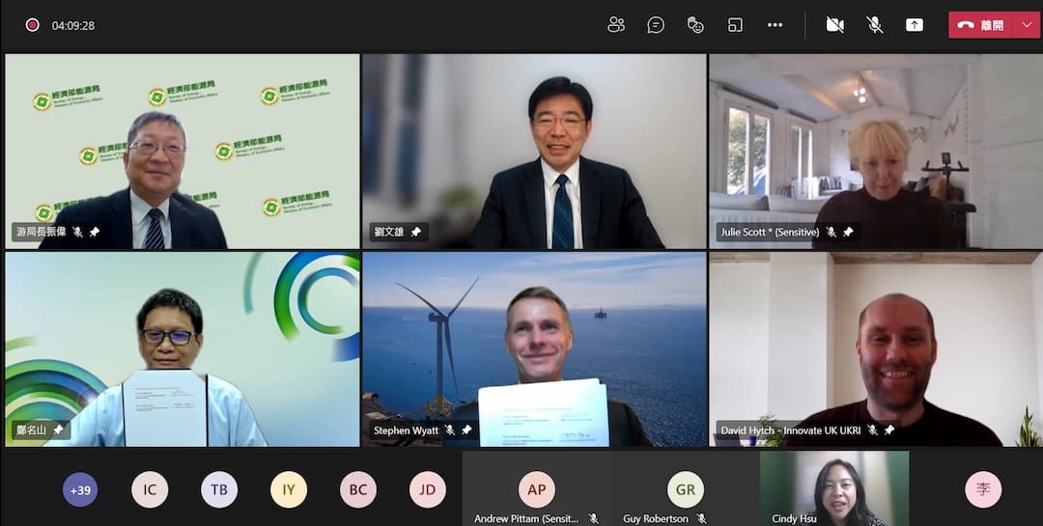
Task: Open the More actions ellipsis menu
Action: tap(775, 25)
